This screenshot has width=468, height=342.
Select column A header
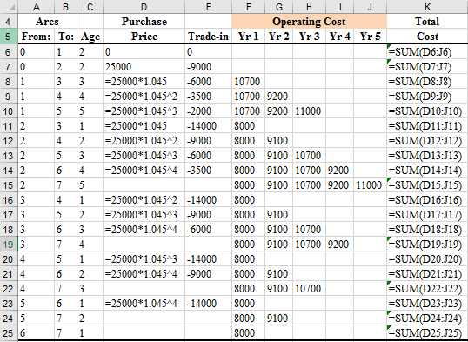37,7
